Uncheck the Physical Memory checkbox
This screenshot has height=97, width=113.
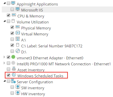(x=12, y=27)
